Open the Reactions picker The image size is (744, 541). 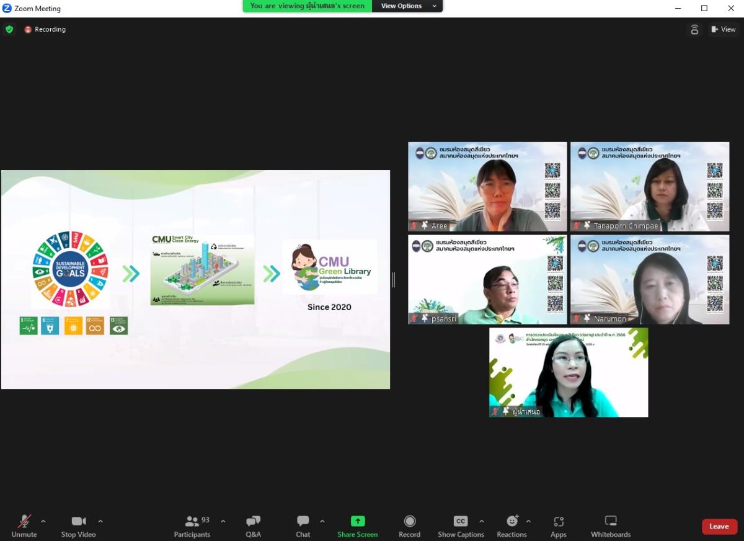[511, 526]
